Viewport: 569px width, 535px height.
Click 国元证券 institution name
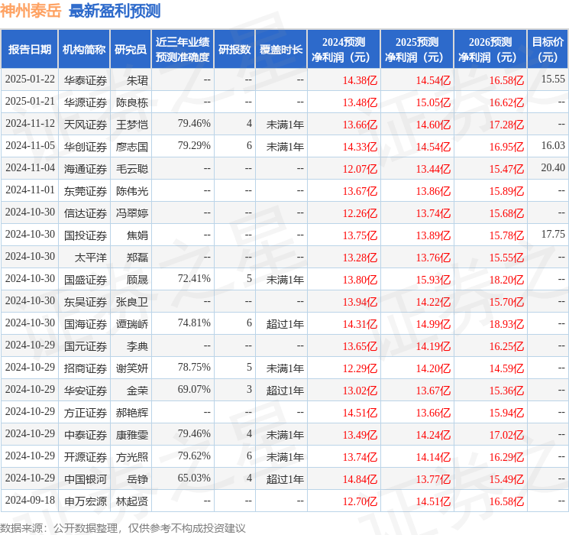[x=86, y=346]
